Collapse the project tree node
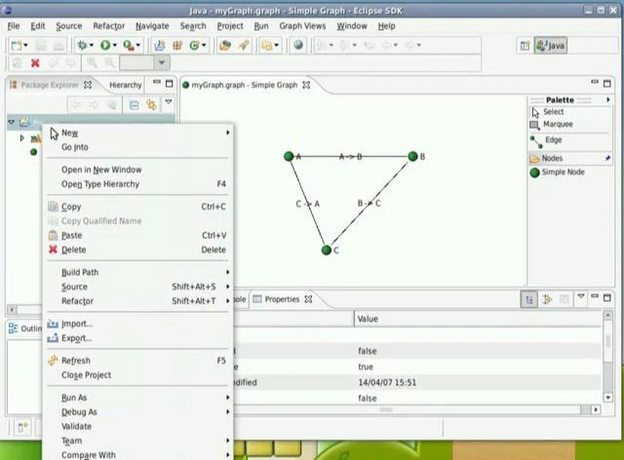Image resolution: width=624 pixels, height=460 pixels. (x=11, y=122)
